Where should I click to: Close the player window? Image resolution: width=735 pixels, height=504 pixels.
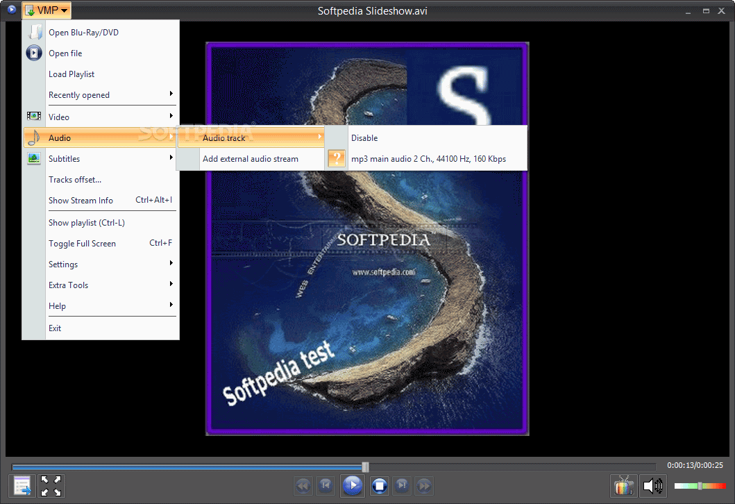click(722, 11)
